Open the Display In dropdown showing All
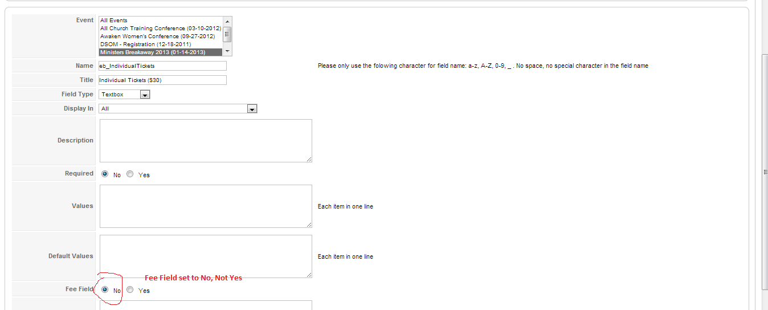Image resolution: width=768 pixels, height=310 pixels. [178, 109]
